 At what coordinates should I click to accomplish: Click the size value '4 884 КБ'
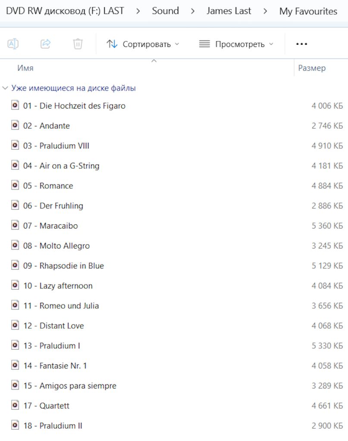(x=327, y=186)
